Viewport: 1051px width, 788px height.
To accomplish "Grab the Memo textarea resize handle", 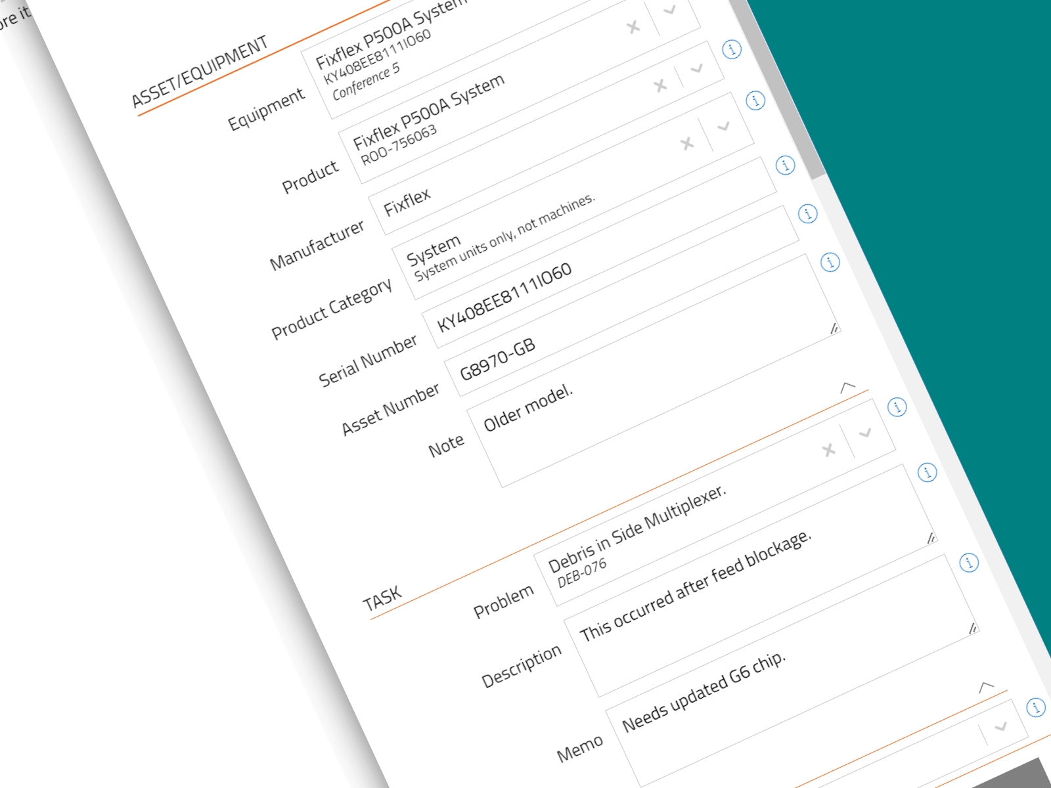I will coord(973,628).
